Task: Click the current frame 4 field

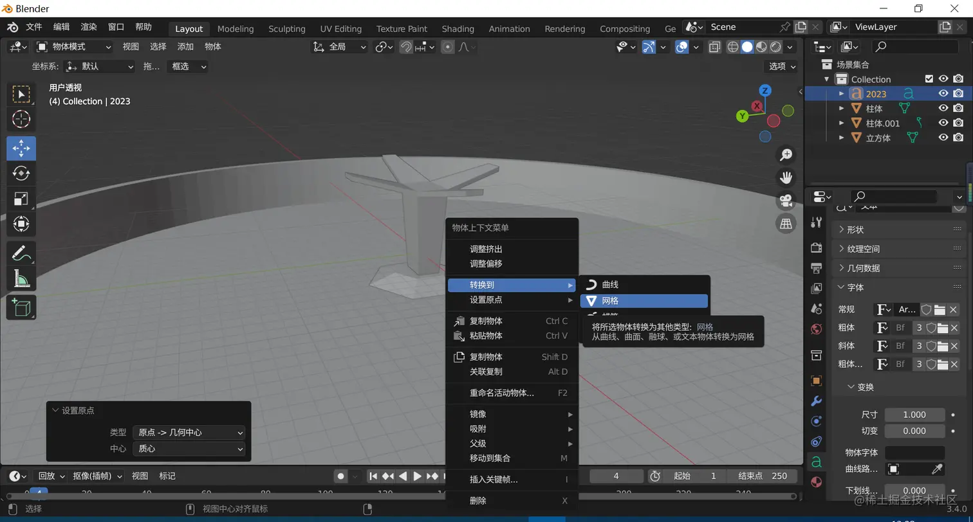Action: [616, 476]
